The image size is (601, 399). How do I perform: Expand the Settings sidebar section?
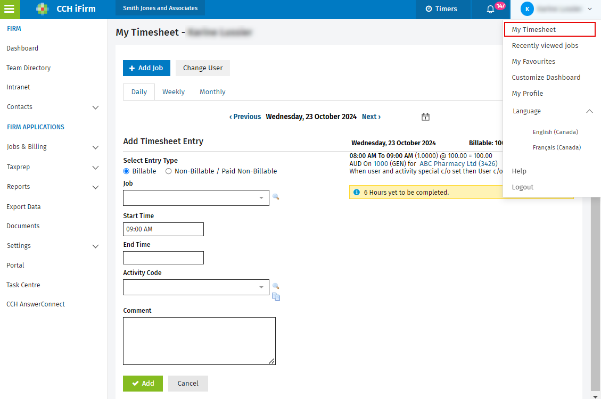point(95,246)
